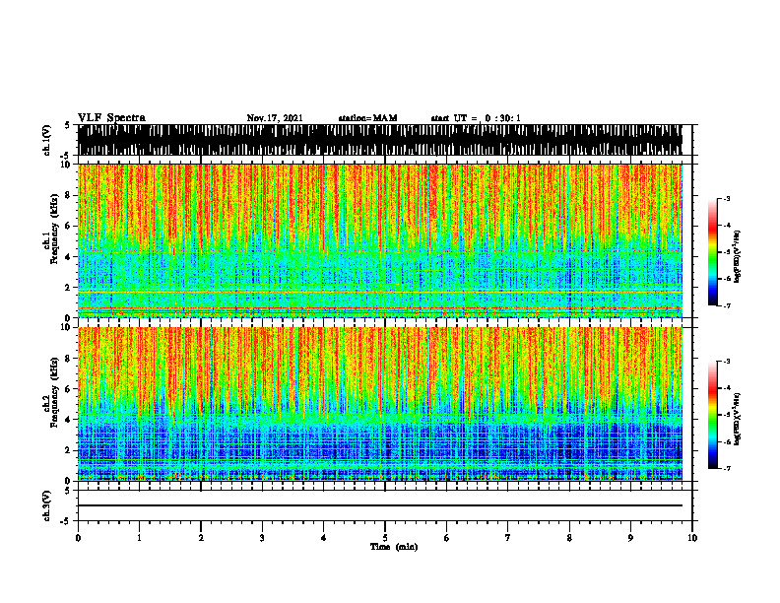The height and width of the screenshot is (603, 780).
Task: Click the ch.2 color bar log(PSD) label
Action: [738, 419]
